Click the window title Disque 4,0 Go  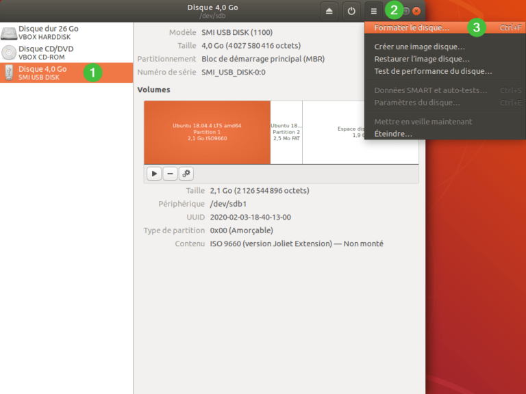(213, 8)
